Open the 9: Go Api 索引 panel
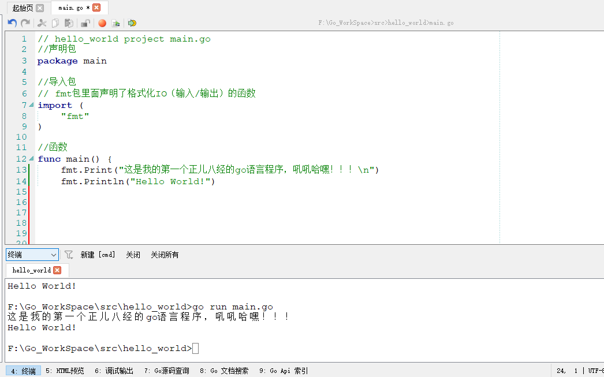Screen dimensions: 604x377 (x=284, y=371)
